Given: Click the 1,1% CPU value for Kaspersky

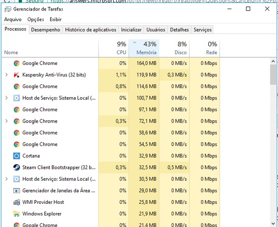Looking at the screenshot, I should point(114,75).
